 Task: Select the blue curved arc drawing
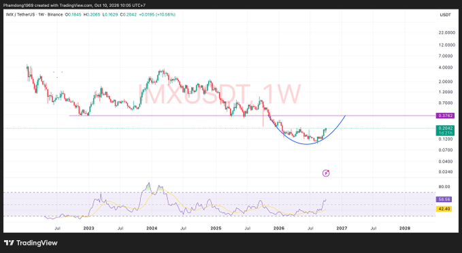click(306, 144)
